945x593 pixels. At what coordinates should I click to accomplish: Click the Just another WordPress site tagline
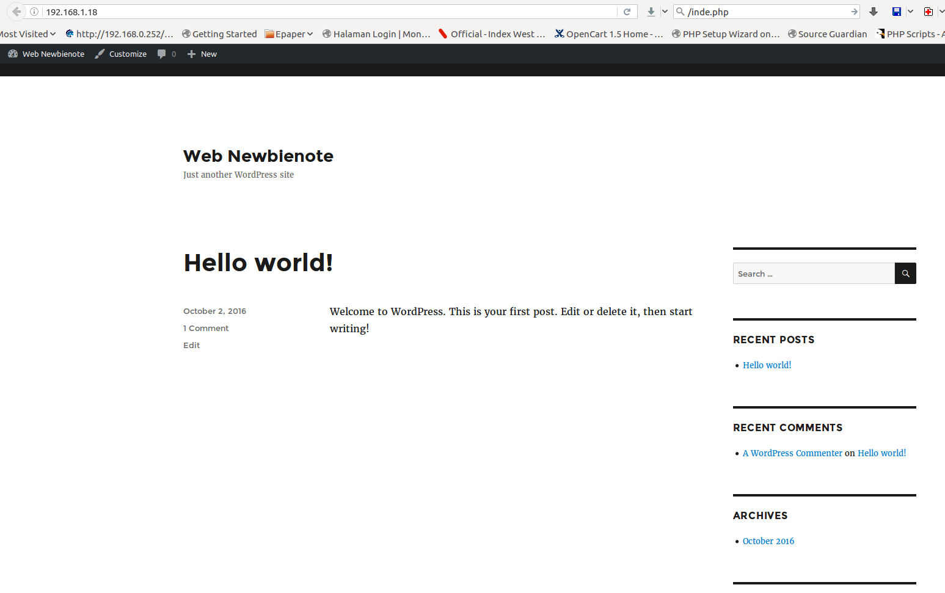pyautogui.click(x=238, y=175)
